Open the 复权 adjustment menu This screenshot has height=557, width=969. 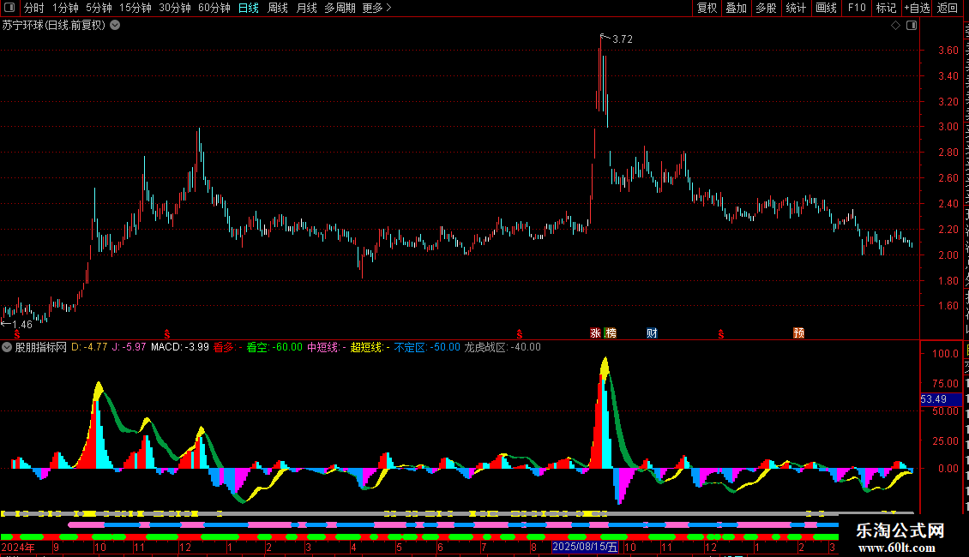point(707,8)
